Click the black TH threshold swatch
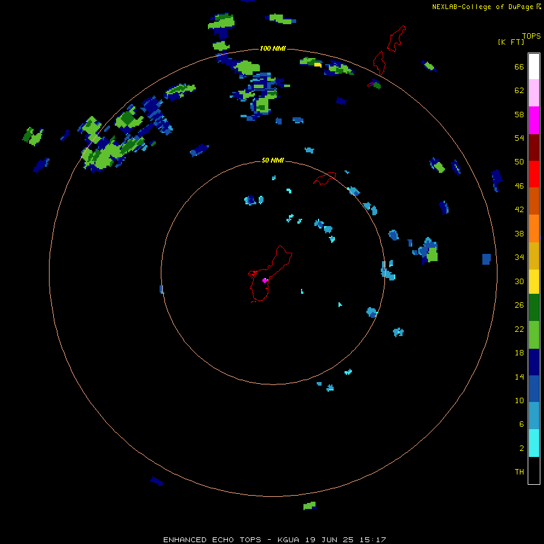 point(534,470)
